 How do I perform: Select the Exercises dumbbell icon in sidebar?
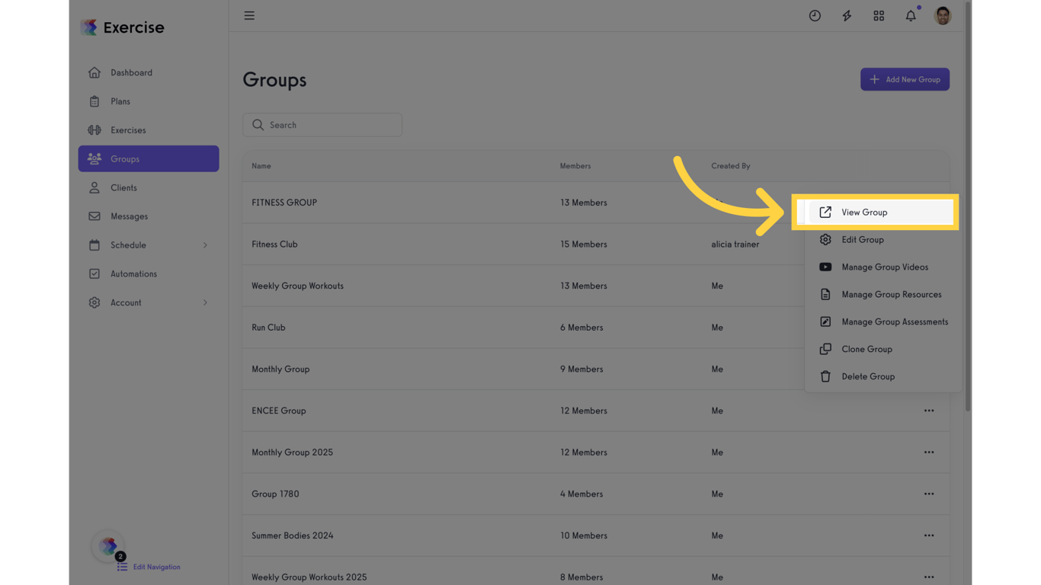[x=94, y=129]
